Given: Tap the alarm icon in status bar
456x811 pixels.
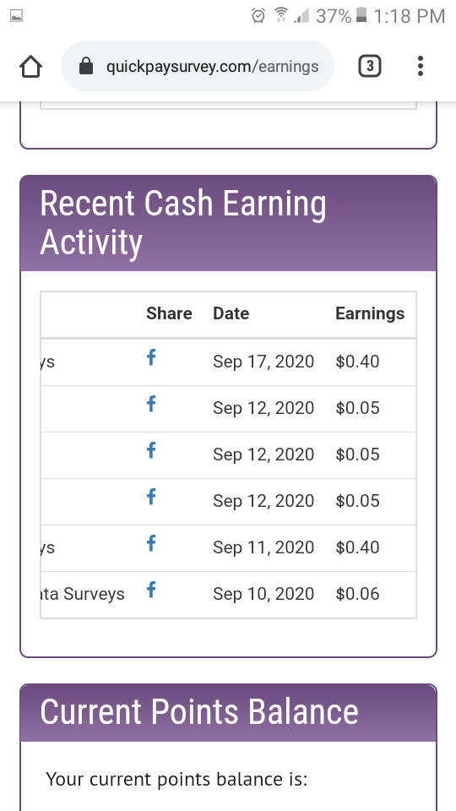Looking at the screenshot, I should tap(258, 16).
